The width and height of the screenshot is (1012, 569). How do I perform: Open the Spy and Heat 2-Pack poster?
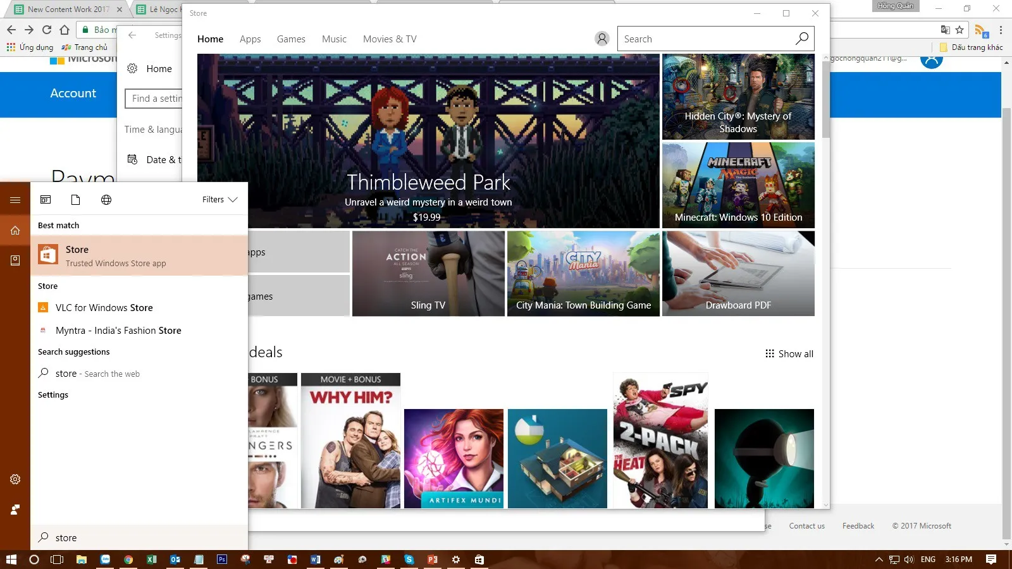[660, 441]
